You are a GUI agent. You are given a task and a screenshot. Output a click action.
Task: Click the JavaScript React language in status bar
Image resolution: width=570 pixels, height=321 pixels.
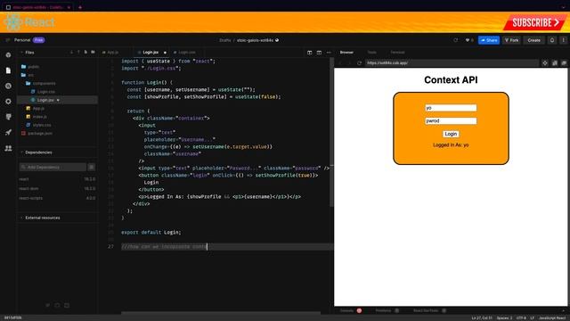tap(552, 318)
